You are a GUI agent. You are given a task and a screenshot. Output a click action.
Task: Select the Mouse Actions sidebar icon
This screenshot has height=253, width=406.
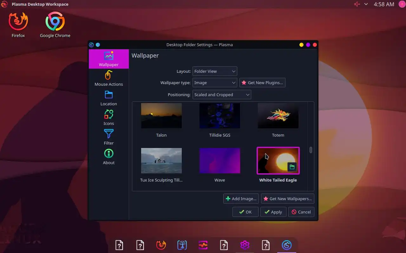108,75
